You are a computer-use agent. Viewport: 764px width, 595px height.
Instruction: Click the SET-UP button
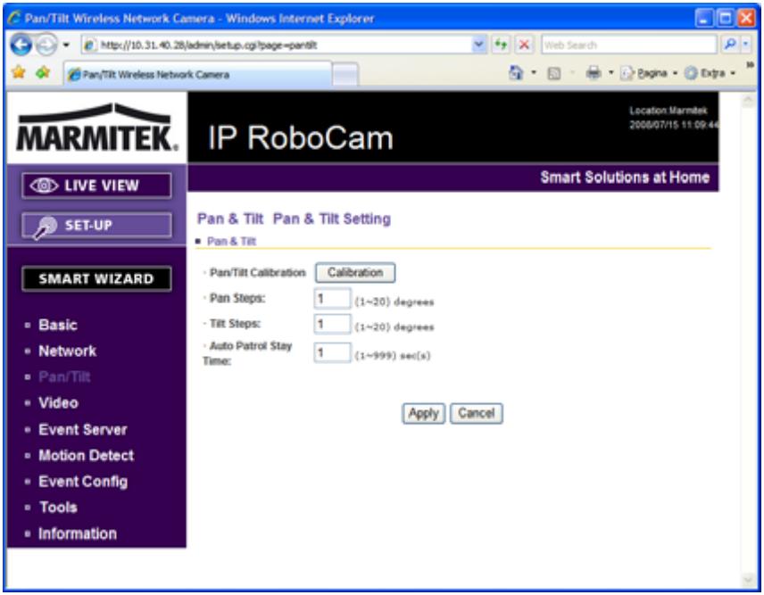(x=96, y=226)
